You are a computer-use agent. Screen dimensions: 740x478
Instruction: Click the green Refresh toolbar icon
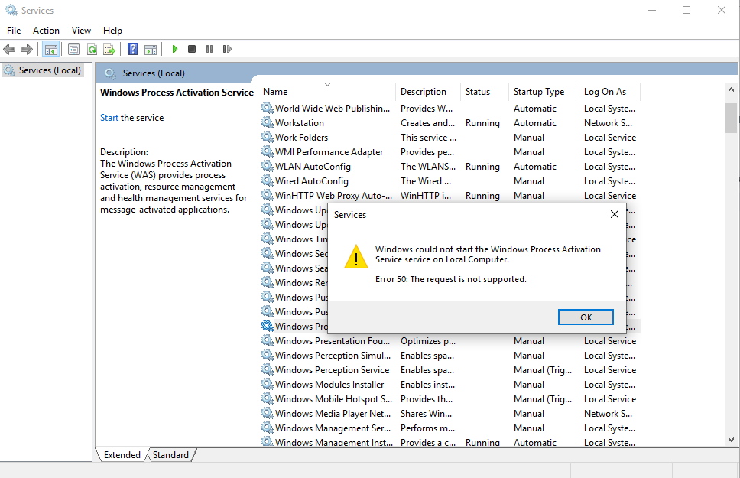pyautogui.click(x=92, y=49)
